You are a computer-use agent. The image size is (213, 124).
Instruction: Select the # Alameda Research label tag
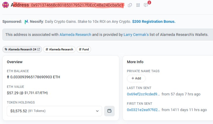pos(59,50)
